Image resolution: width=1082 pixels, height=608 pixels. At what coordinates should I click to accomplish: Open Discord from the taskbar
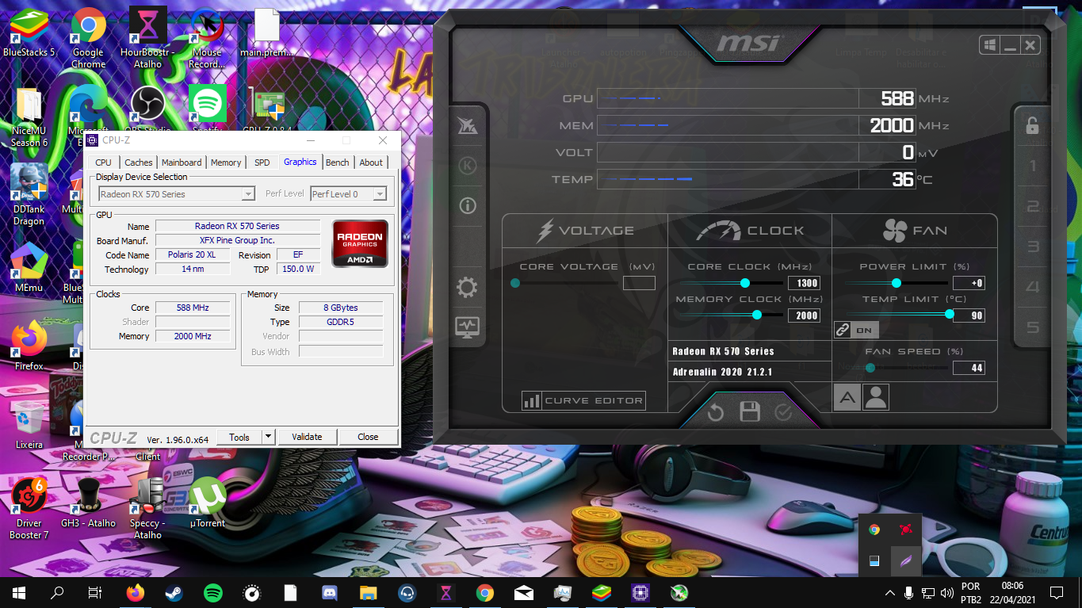(x=330, y=592)
